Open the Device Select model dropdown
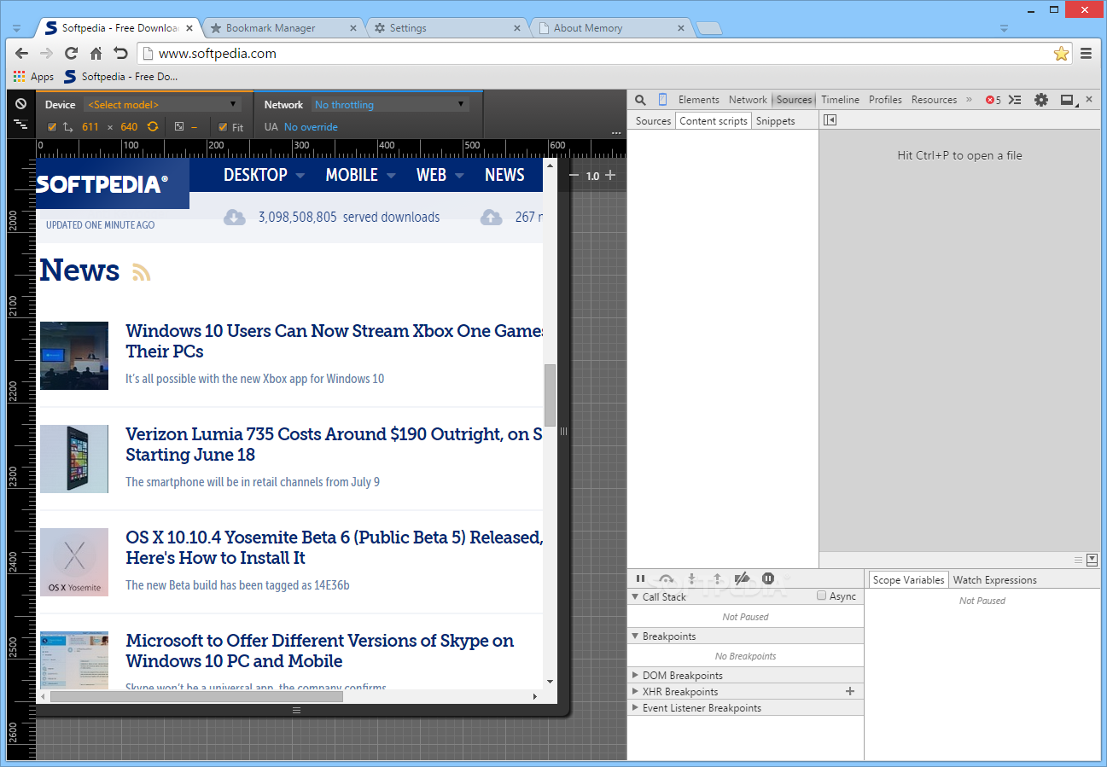The height and width of the screenshot is (767, 1107). pos(162,104)
